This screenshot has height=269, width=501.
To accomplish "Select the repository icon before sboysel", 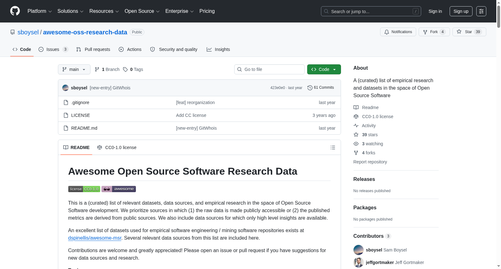I will (x=13, y=32).
